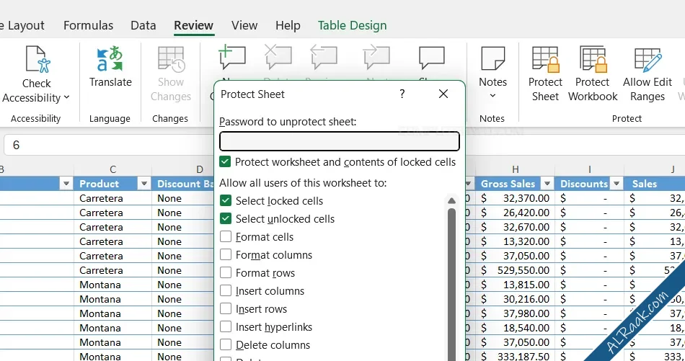Enable Insert columns permission
685x361 pixels.
pyautogui.click(x=226, y=290)
